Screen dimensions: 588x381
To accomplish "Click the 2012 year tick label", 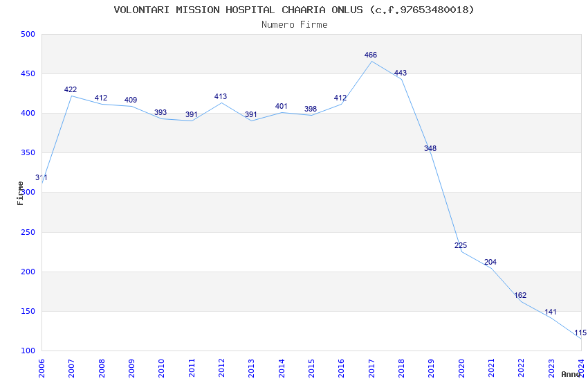I will (221, 368).
